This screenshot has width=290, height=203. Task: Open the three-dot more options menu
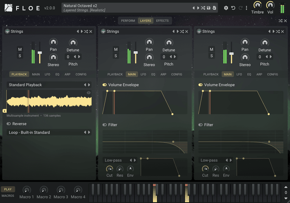(246, 8)
